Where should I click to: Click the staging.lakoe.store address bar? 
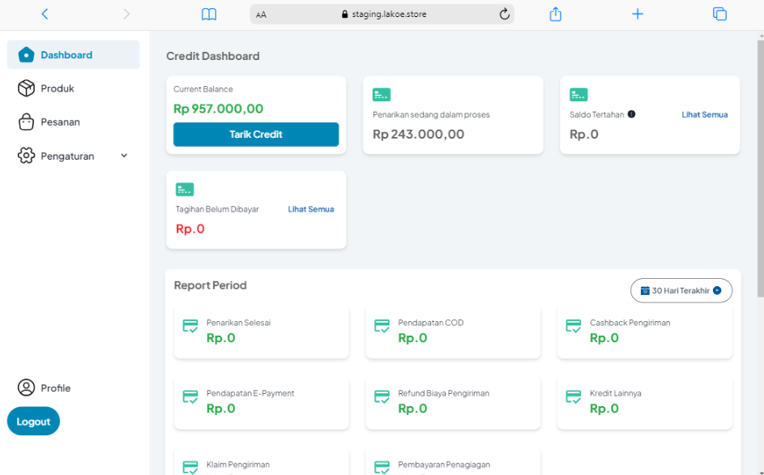click(x=383, y=14)
